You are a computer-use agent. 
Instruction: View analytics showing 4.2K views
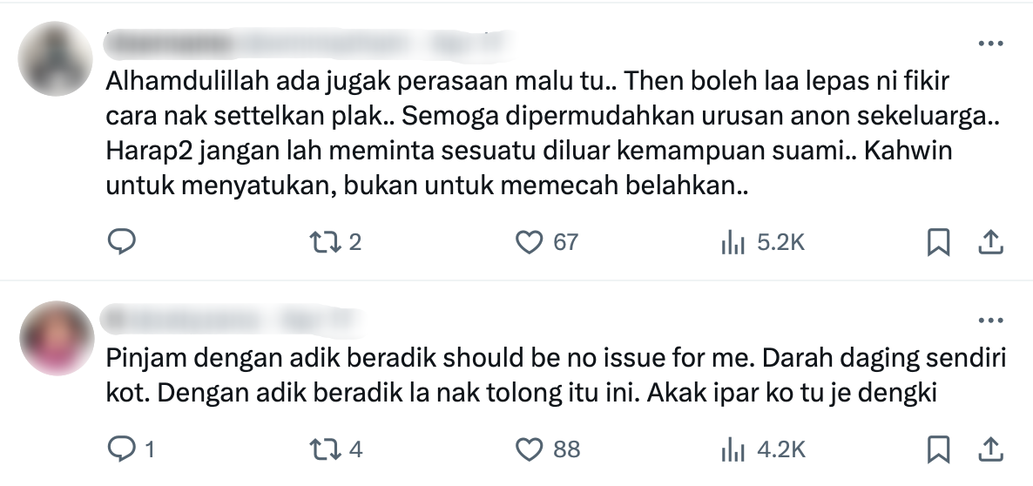[763, 449]
